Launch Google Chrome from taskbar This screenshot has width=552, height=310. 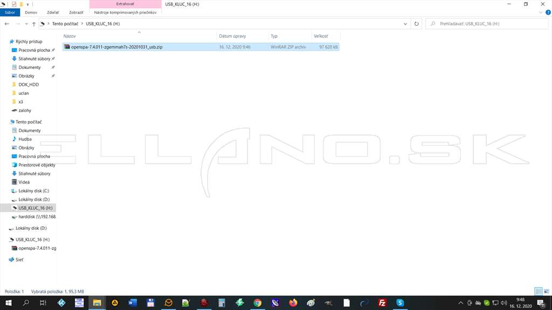click(257, 302)
